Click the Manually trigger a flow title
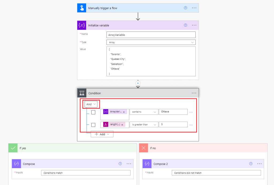Screen dimensions: 274x185 click(x=102, y=8)
